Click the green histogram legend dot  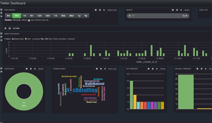pyautogui.click(x=26, y=39)
